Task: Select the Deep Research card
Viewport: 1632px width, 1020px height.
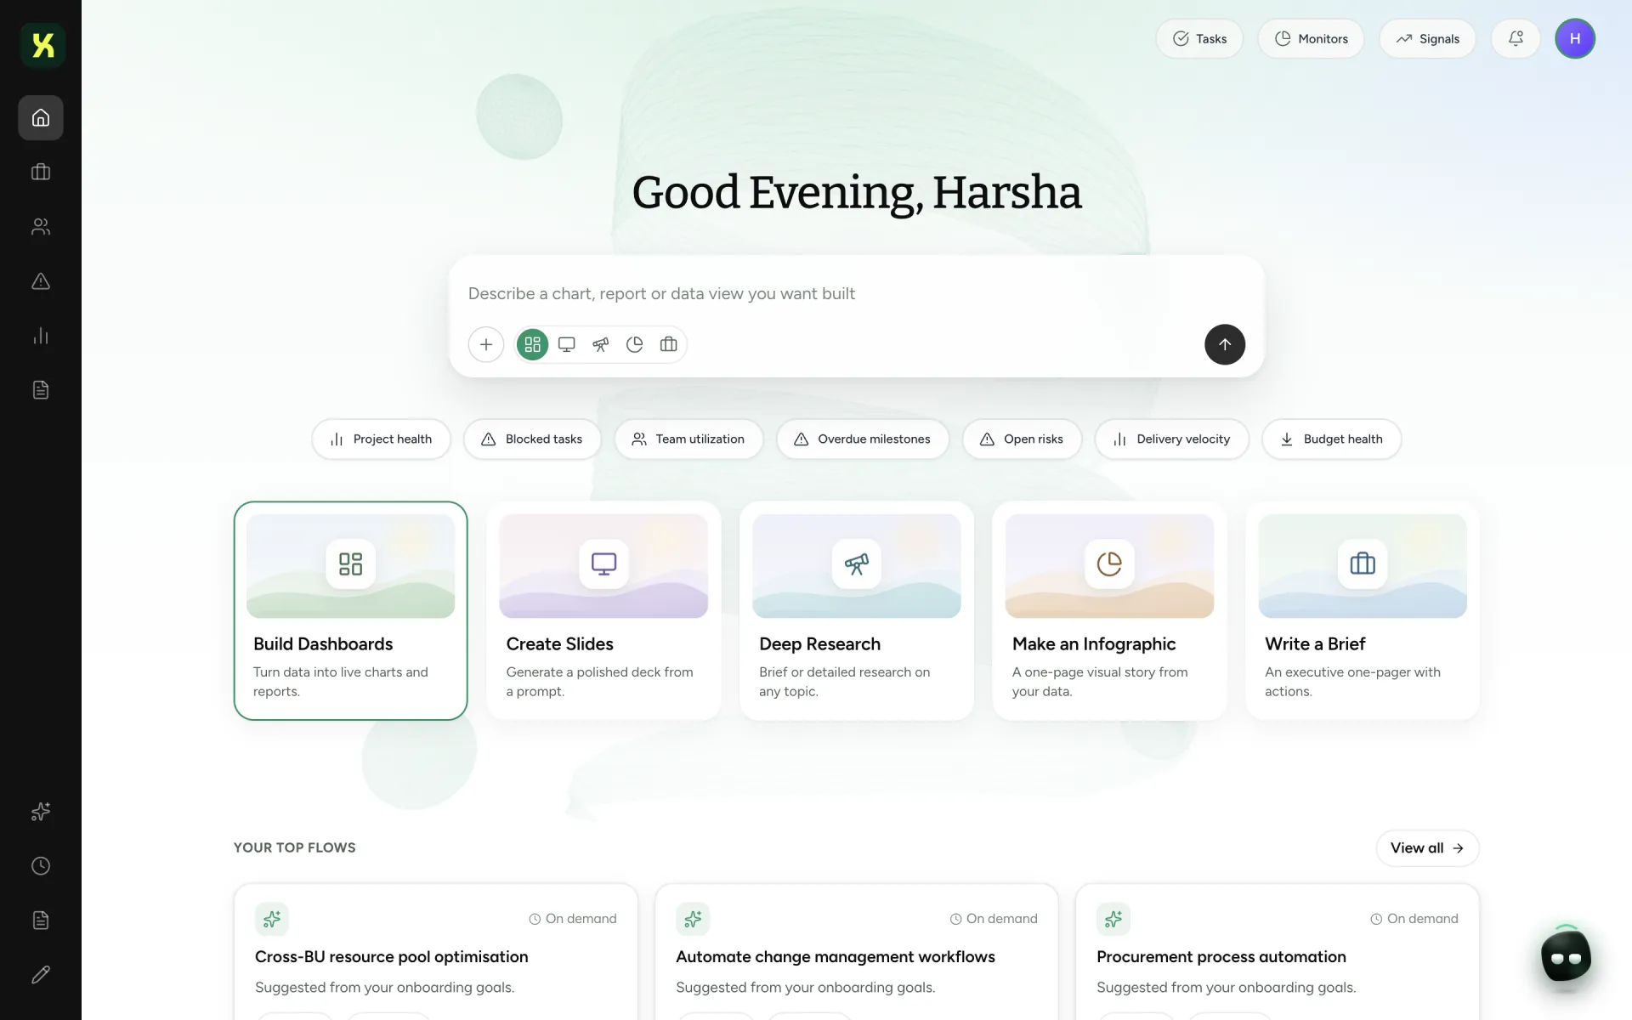Action: (x=857, y=610)
